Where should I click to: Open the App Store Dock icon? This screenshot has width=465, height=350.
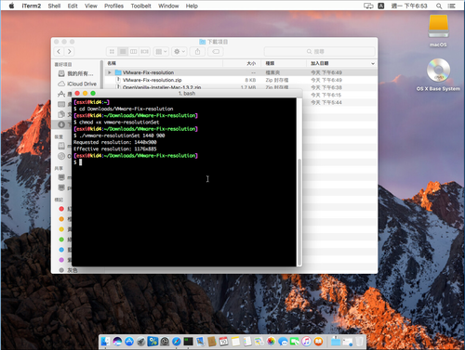[129, 342]
